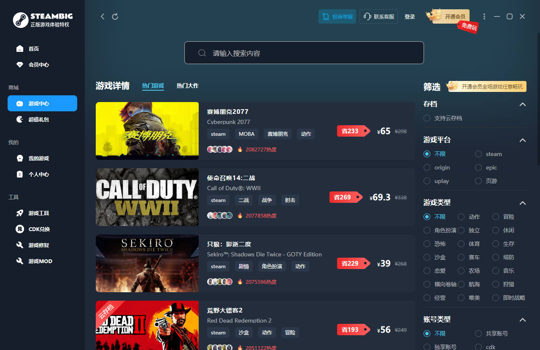Click the 联系客服 button
Viewport: 540px width, 350px height.
pyautogui.click(x=378, y=16)
